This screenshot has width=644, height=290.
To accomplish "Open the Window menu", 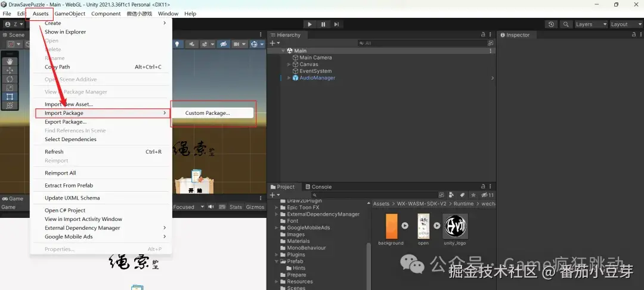I will pyautogui.click(x=168, y=14).
